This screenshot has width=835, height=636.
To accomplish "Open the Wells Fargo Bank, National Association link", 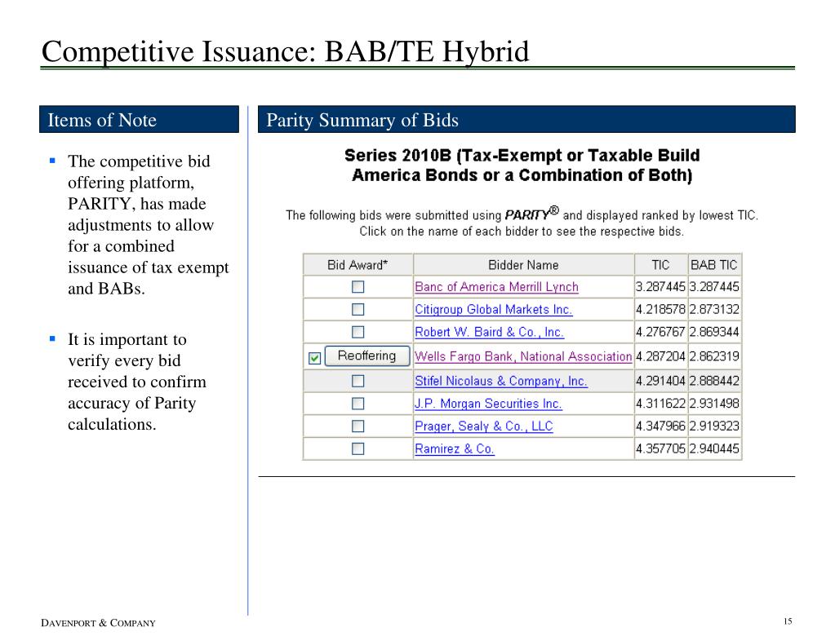I will pyautogui.click(x=523, y=356).
